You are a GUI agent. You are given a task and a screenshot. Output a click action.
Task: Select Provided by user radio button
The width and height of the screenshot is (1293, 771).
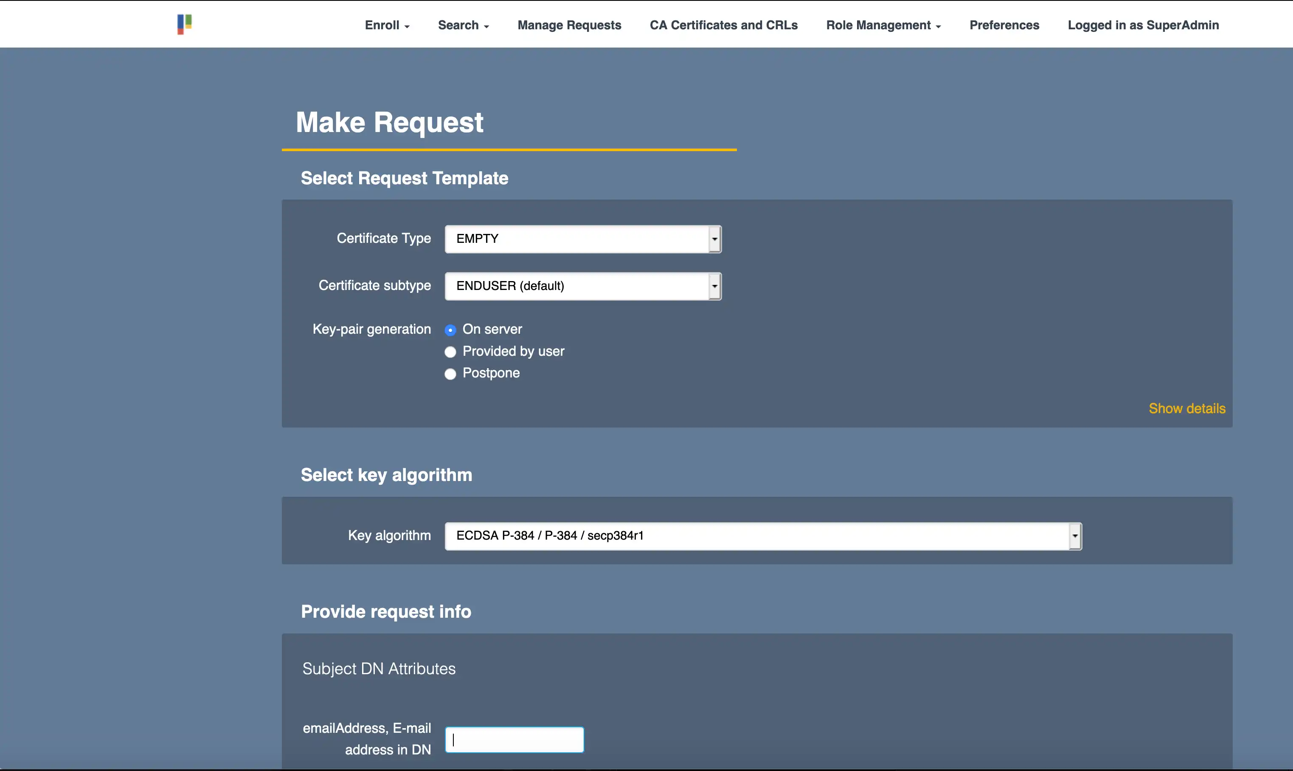450,352
